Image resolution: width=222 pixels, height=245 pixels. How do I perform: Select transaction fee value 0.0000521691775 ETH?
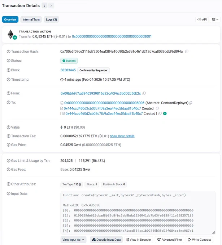coord(79,136)
